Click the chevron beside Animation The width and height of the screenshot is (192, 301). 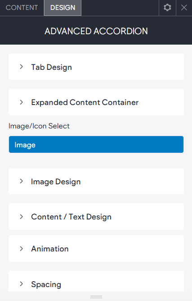[x=22, y=249]
